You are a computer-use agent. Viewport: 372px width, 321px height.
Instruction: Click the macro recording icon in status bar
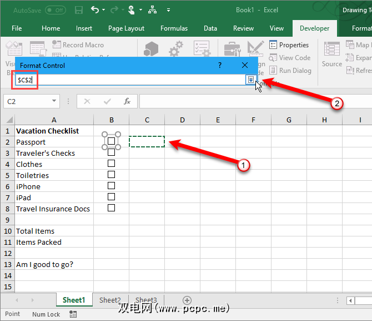[73, 314]
